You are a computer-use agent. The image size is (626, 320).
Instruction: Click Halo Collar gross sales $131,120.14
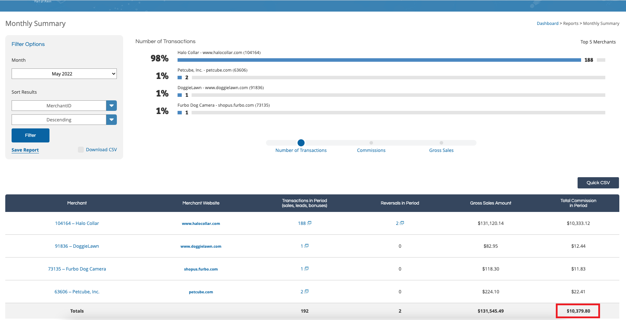pos(491,223)
